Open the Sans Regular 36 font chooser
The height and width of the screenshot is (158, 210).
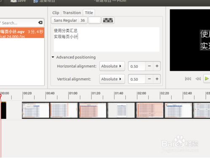[x=69, y=20]
